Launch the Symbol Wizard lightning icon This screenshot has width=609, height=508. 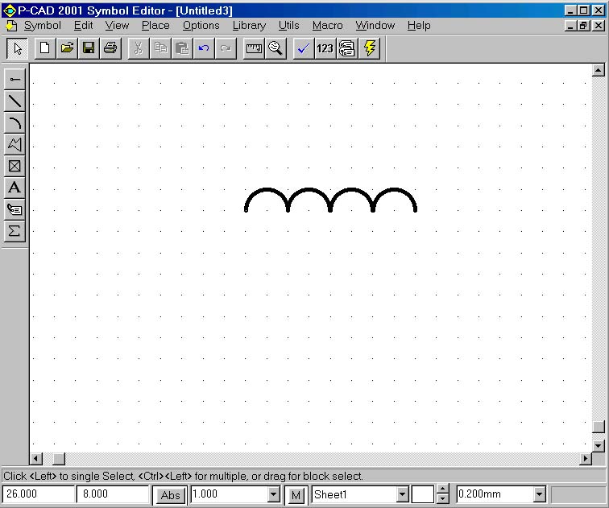click(x=369, y=48)
